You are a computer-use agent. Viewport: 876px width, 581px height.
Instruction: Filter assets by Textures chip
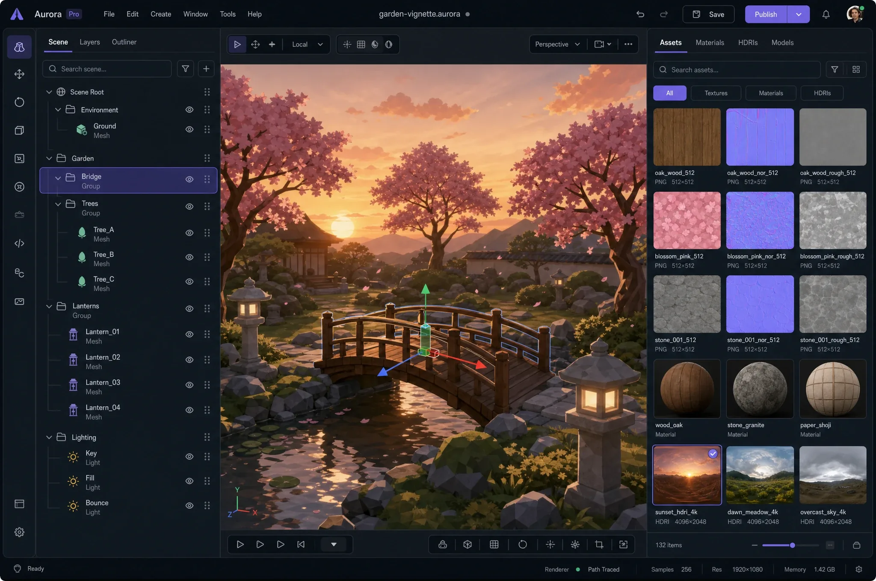716,93
